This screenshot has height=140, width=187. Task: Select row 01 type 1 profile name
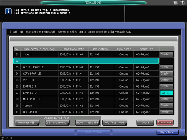coord(27,54)
